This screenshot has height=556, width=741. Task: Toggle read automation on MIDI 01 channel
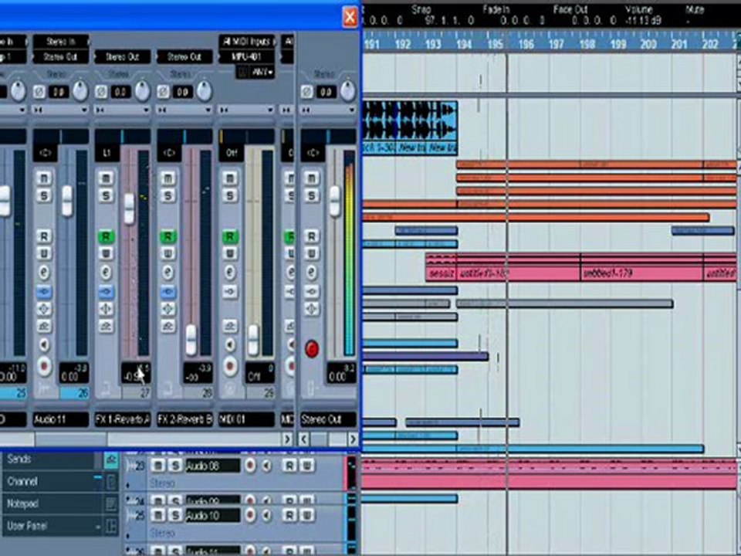click(230, 236)
